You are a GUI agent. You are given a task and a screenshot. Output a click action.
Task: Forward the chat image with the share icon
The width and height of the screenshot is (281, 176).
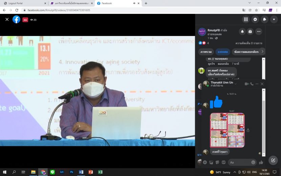tap(248, 130)
